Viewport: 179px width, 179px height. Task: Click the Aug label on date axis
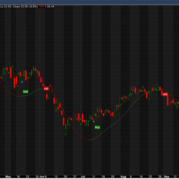pyautogui.click(x=123, y=177)
